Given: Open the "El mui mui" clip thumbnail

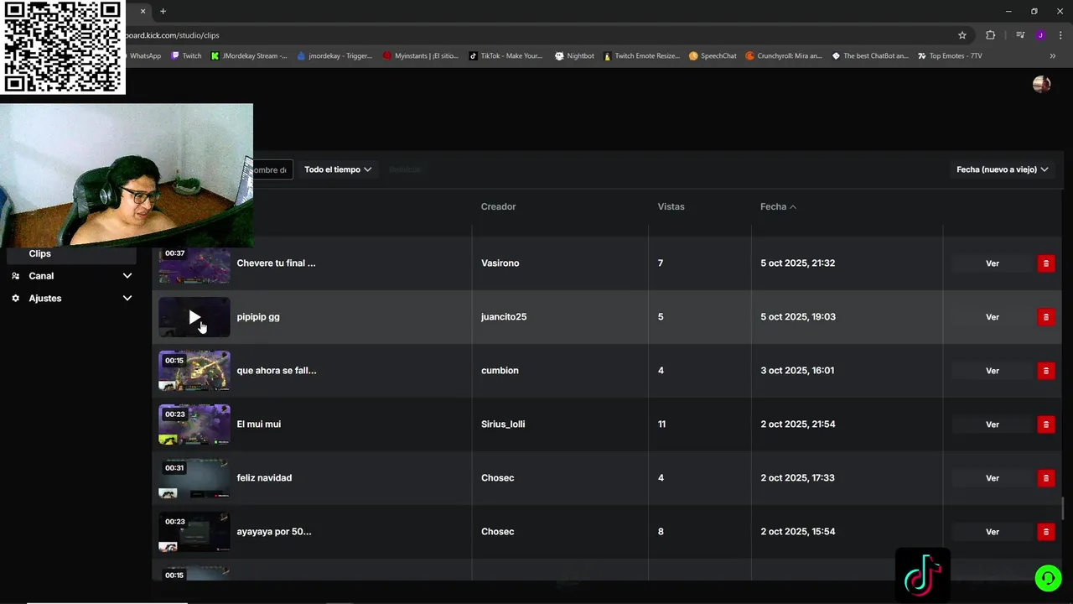Looking at the screenshot, I should [194, 424].
